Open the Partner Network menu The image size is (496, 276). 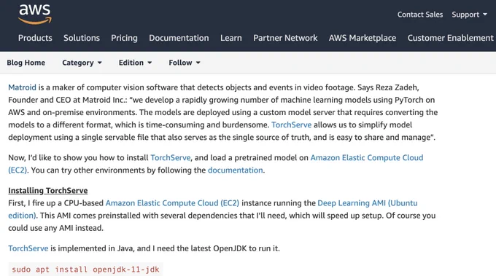pos(285,38)
